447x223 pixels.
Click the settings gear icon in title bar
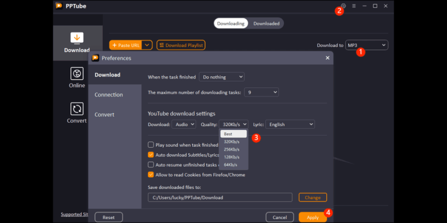point(344,6)
